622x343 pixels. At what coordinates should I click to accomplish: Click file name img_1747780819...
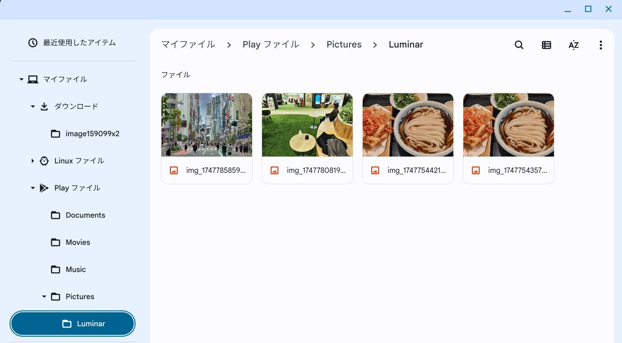click(316, 171)
